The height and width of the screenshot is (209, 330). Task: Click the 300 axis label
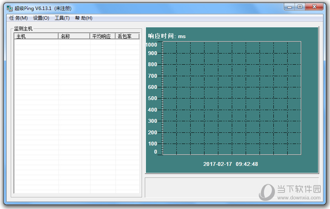point(152,121)
